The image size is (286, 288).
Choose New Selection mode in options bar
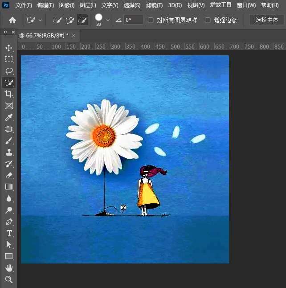[x=57, y=20]
